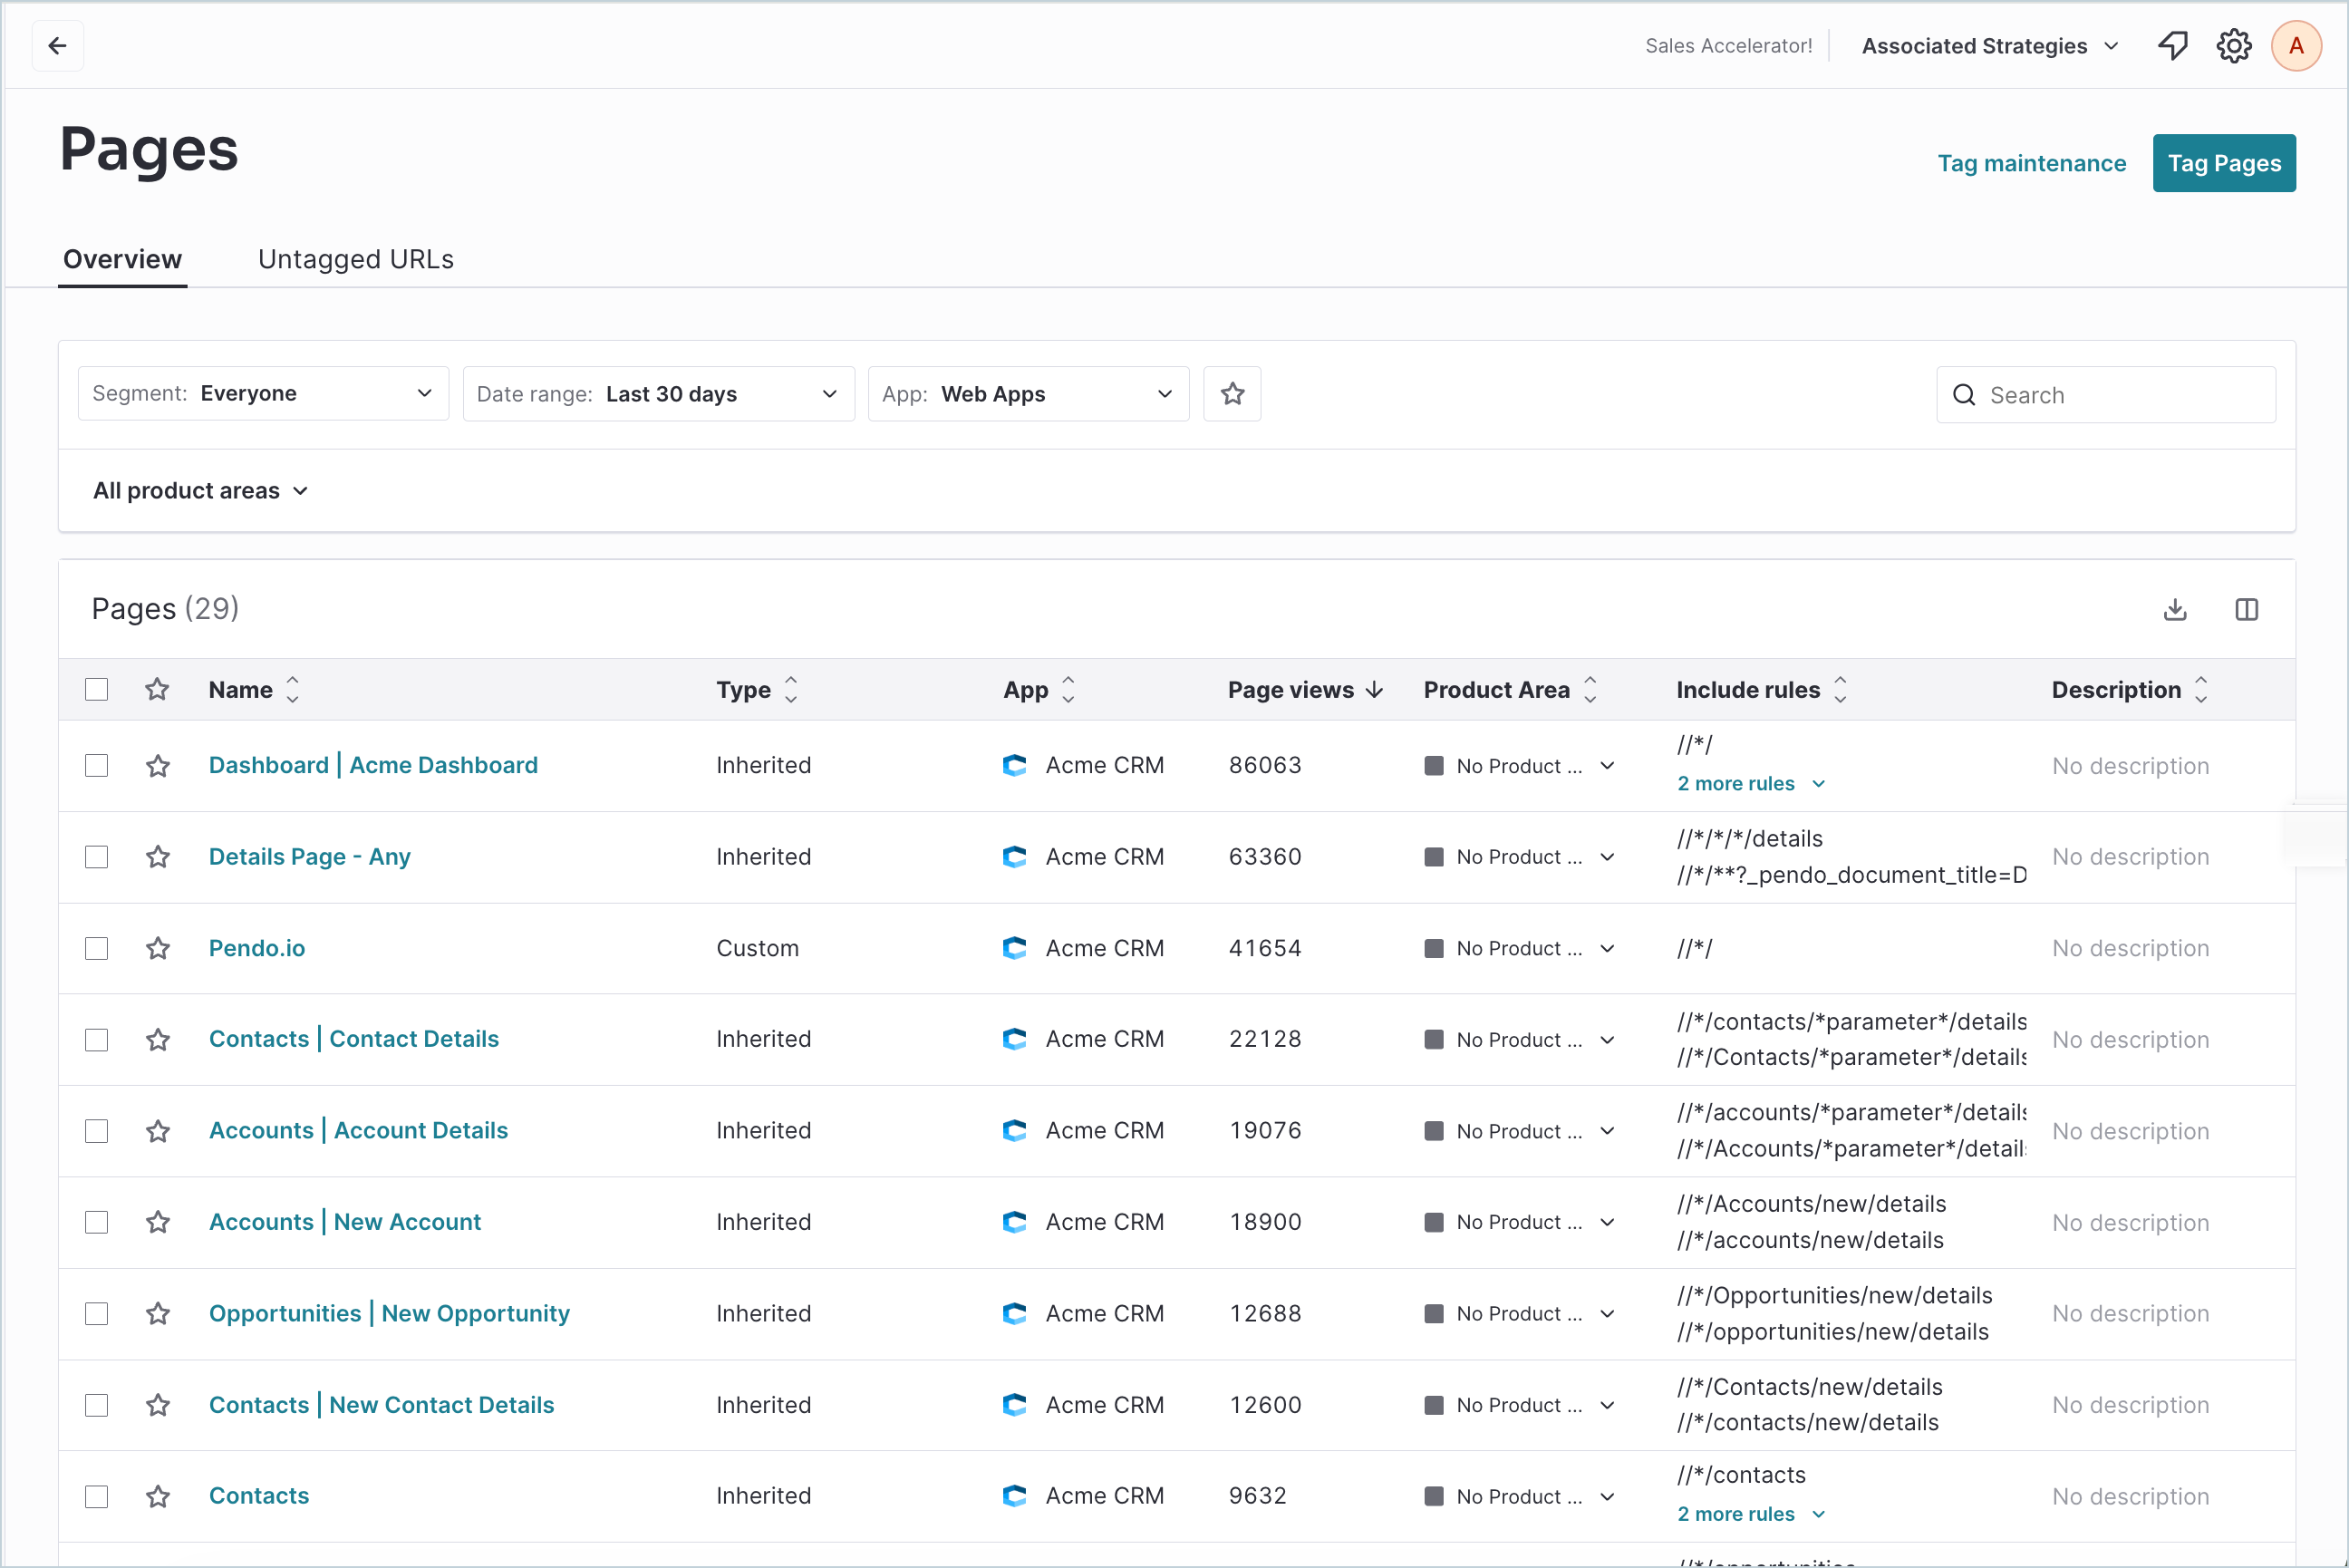
Task: Expand 2 more rules for Contacts row
Action: coord(1751,1515)
